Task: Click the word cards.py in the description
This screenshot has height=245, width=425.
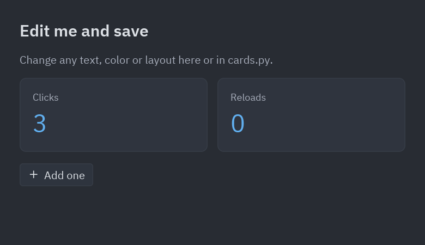Action: 250,60
